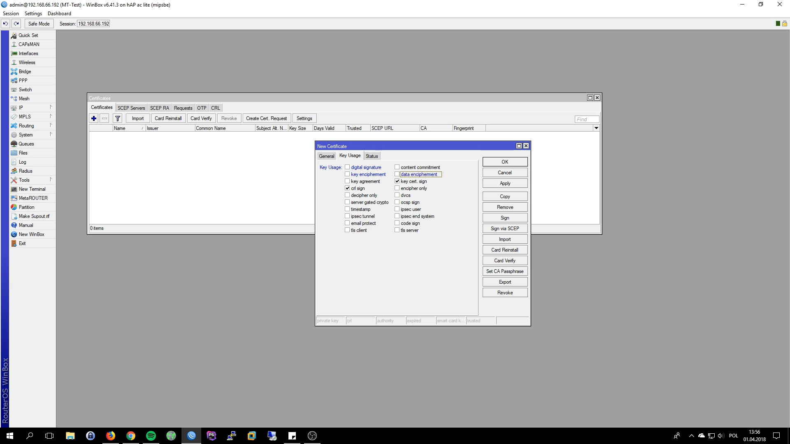Click the Export button
Viewport: 790px width, 444px height.
[x=504, y=282]
